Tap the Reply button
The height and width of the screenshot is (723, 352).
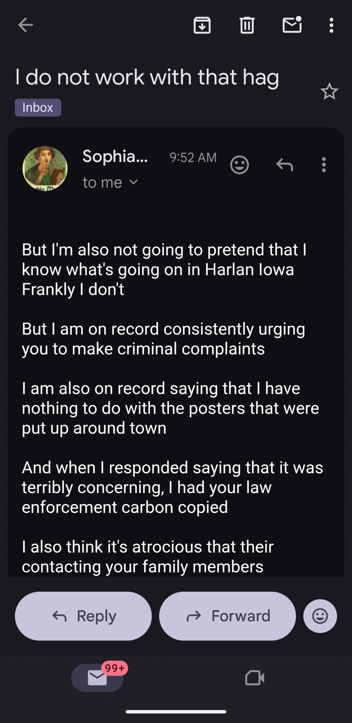83,616
